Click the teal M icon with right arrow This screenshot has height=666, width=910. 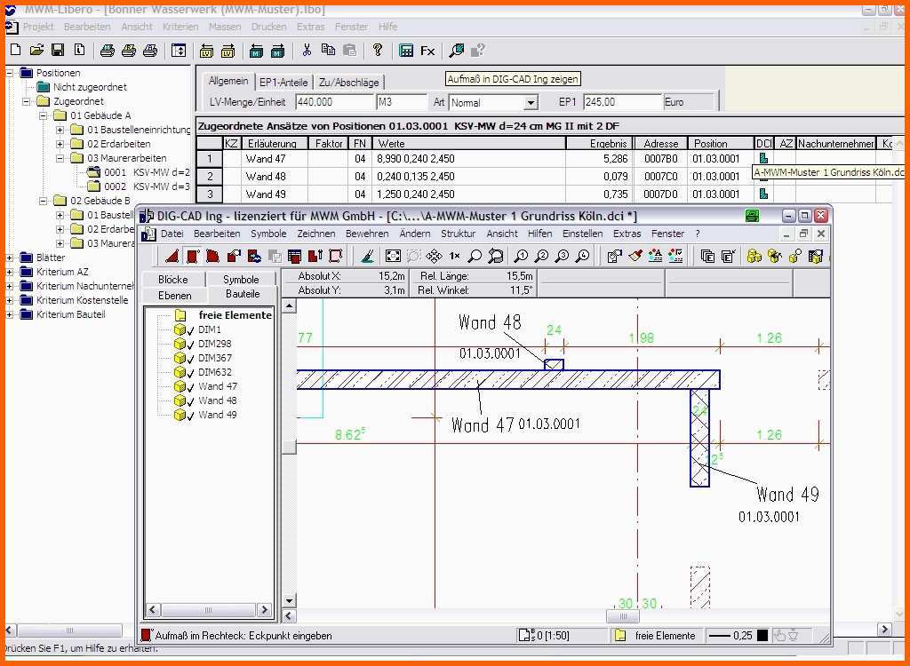(x=278, y=51)
